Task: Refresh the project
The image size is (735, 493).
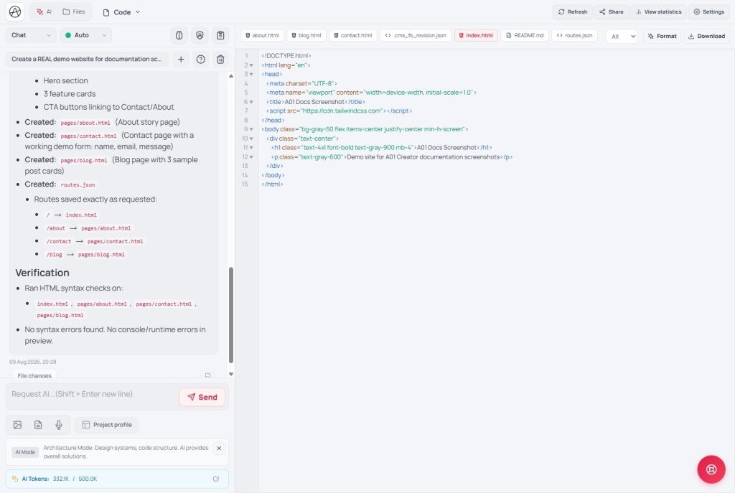Action: click(573, 11)
